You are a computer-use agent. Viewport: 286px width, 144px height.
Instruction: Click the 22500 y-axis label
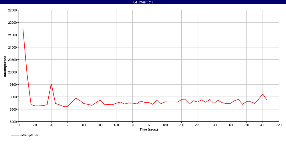13,10
